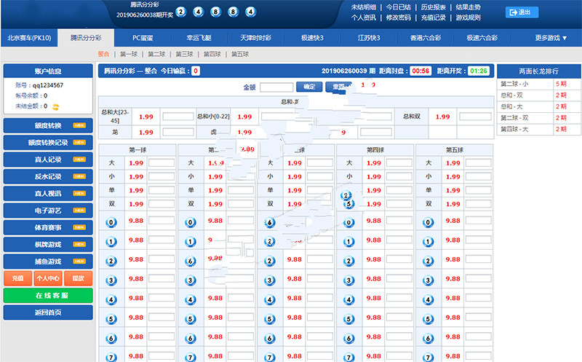The width and height of the screenshot is (582, 362).
Task: Click the 返回首页 button
Action: 48,312
